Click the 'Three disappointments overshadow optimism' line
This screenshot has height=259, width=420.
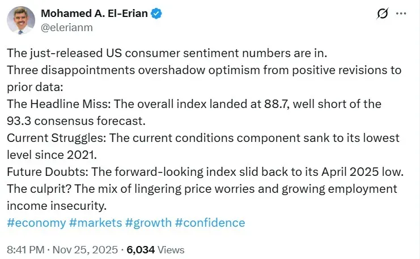(204, 70)
